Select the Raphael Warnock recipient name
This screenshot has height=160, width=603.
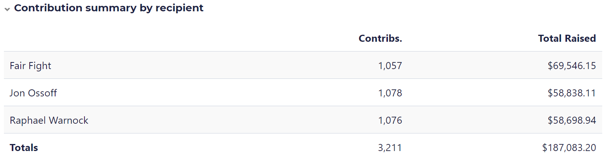tap(49, 120)
